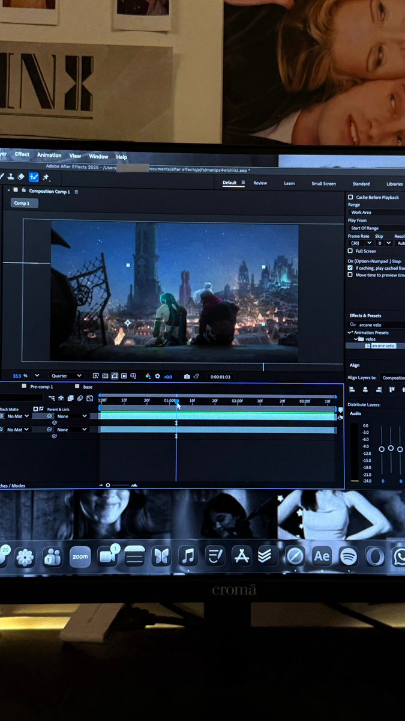
Task: Open Zoom app in the Dock
Action: [80, 556]
